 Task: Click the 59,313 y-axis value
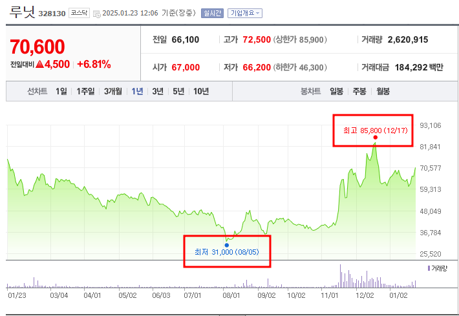click(x=431, y=189)
